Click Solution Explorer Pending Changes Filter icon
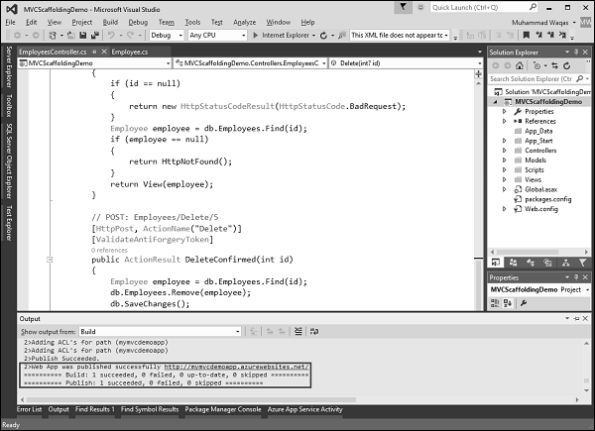The width and height of the screenshot is (595, 431). coord(536,66)
